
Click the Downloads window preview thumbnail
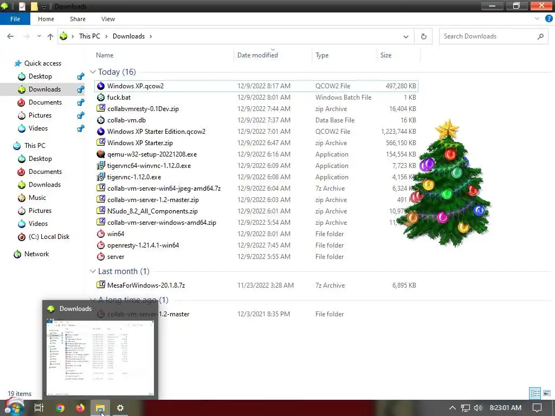pos(100,357)
